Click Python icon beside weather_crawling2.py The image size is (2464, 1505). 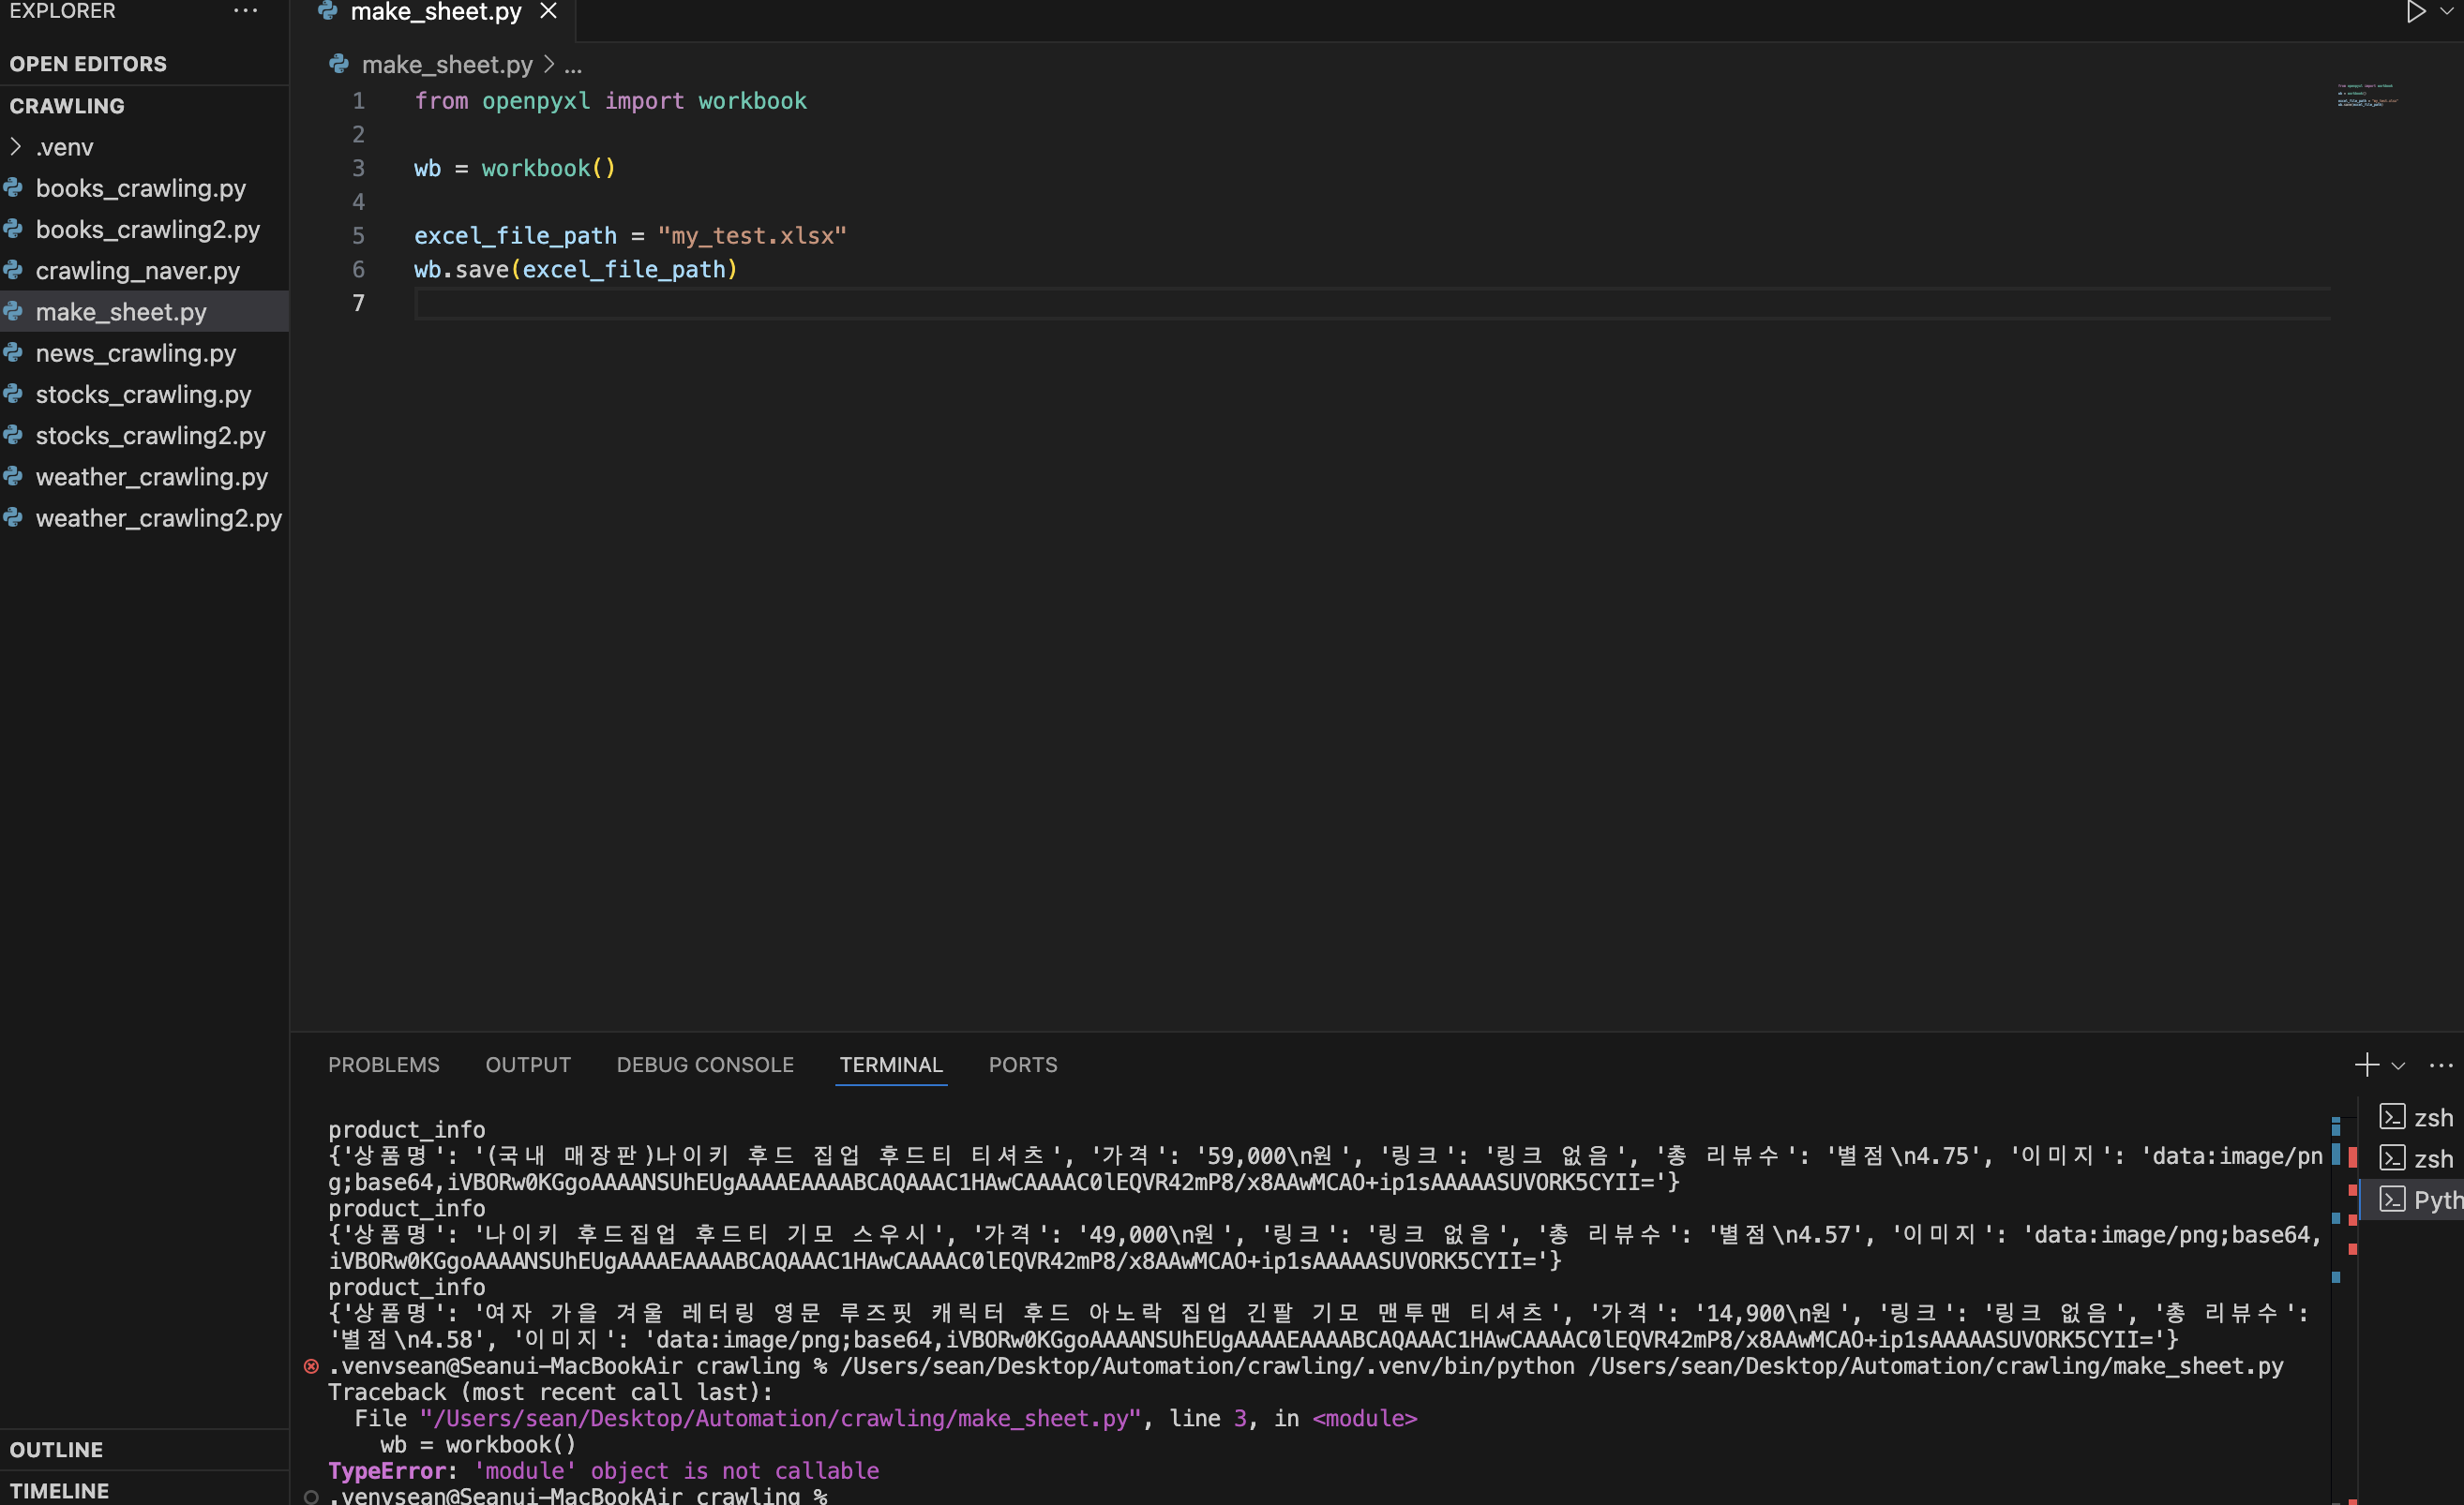(13, 517)
